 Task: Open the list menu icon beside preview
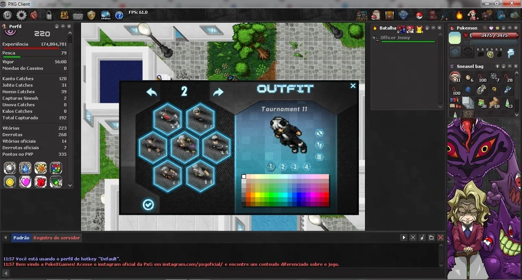pyautogui.click(x=319, y=157)
